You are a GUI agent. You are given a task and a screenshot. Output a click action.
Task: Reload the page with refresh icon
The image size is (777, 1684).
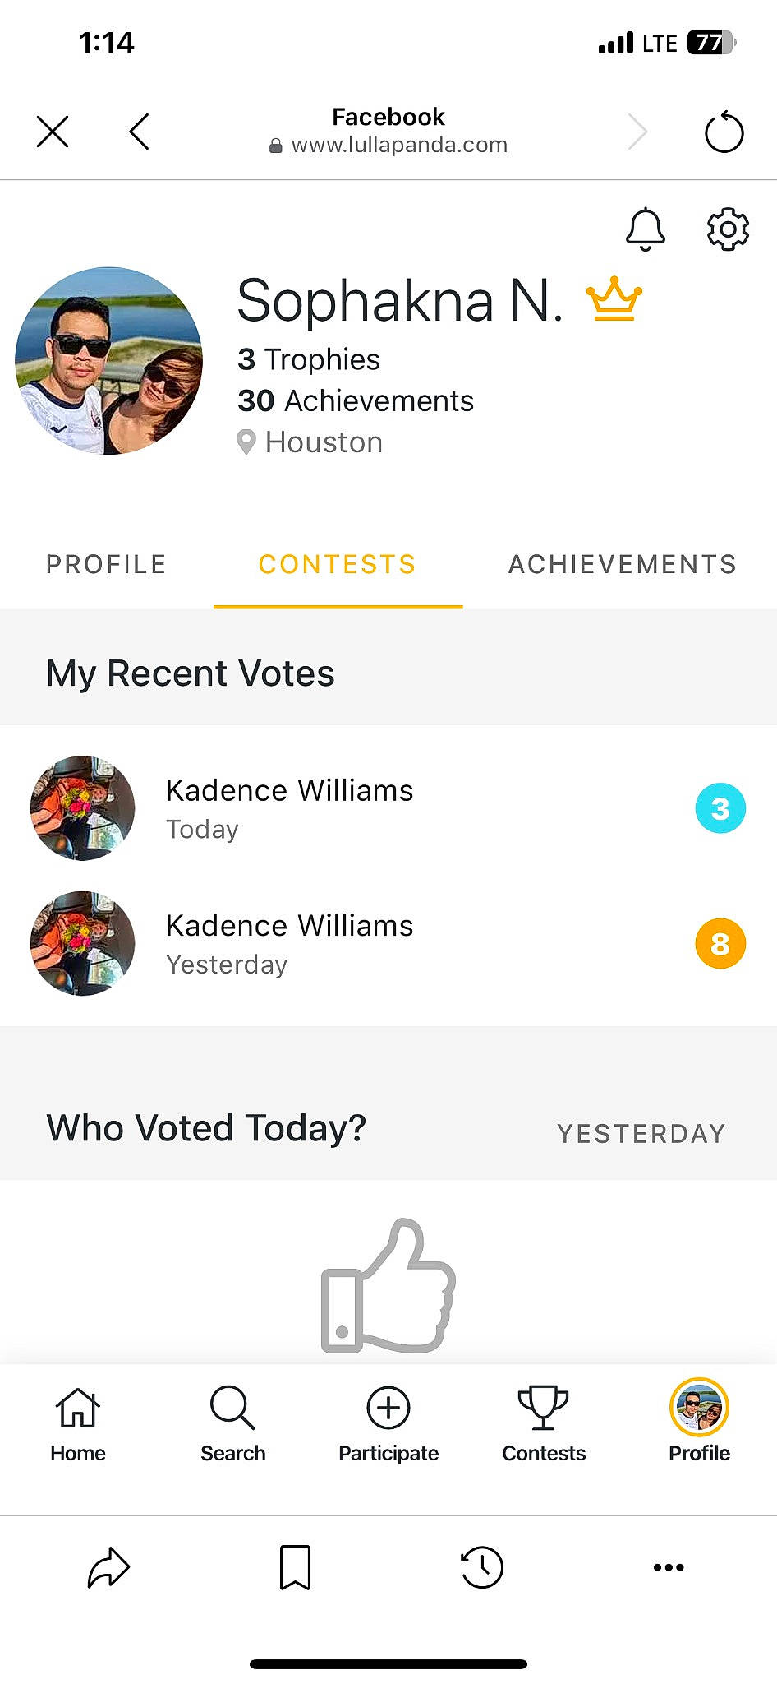[x=724, y=132]
